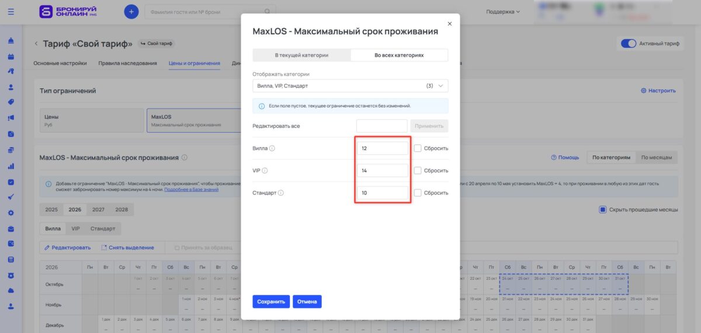This screenshot has height=333, width=701.
Task: Open the shield sidebar icon
Action: click(11, 275)
